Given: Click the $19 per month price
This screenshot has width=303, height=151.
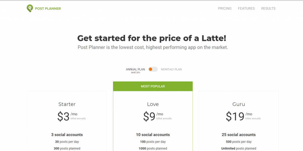Looking at the screenshot, I should point(235,116).
